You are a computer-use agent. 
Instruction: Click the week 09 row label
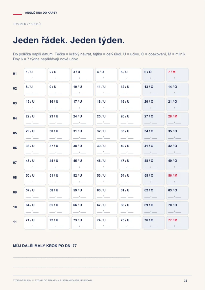click(15, 192)
